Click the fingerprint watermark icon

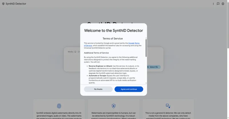click(59, 106)
